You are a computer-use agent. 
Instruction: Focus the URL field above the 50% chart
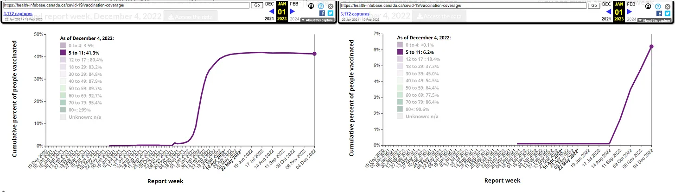click(x=126, y=6)
